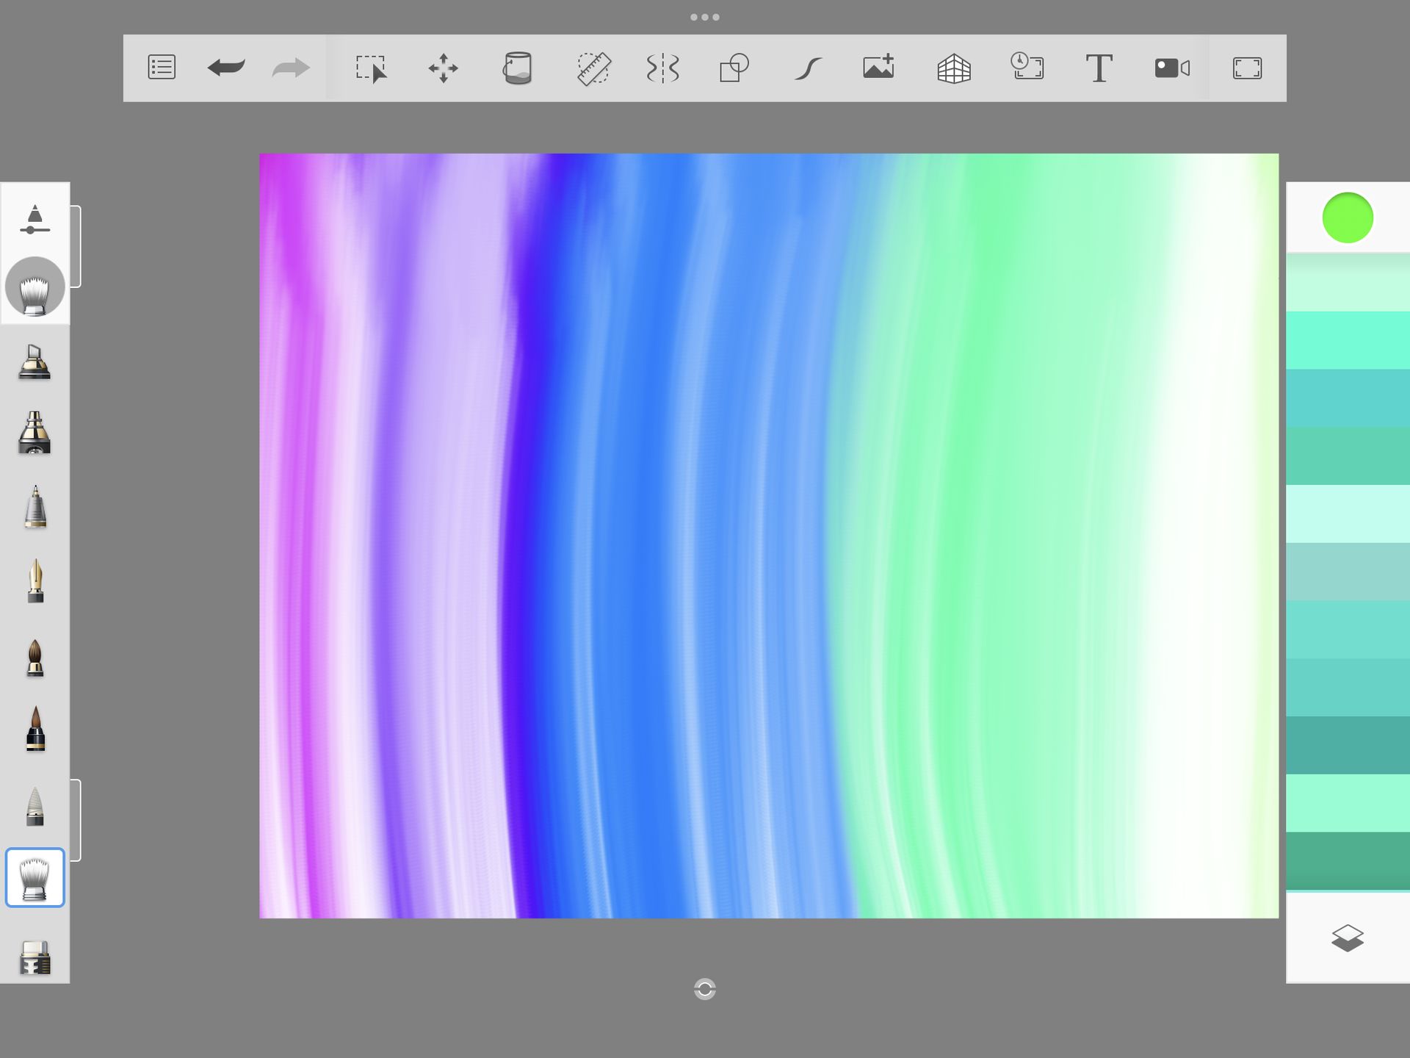This screenshot has width=1410, height=1058.
Task: Toggle the Perspective Guides grid
Action: click(x=954, y=68)
